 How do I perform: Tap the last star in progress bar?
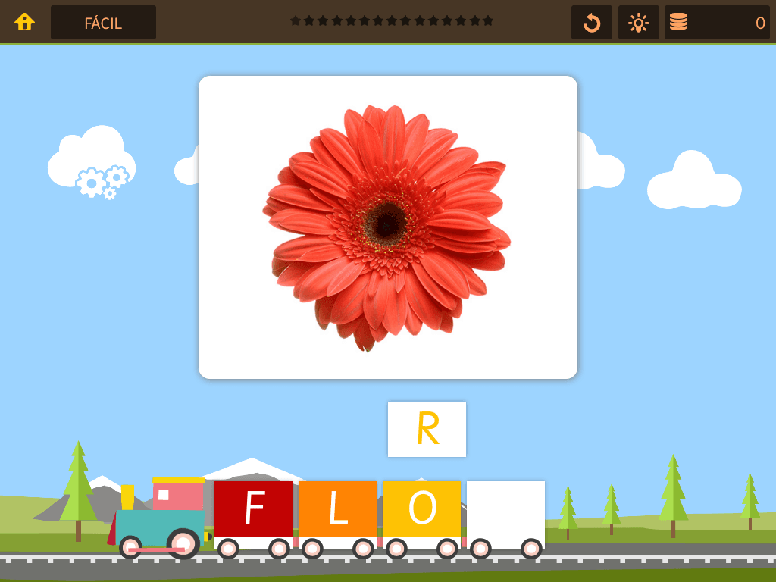click(x=487, y=20)
